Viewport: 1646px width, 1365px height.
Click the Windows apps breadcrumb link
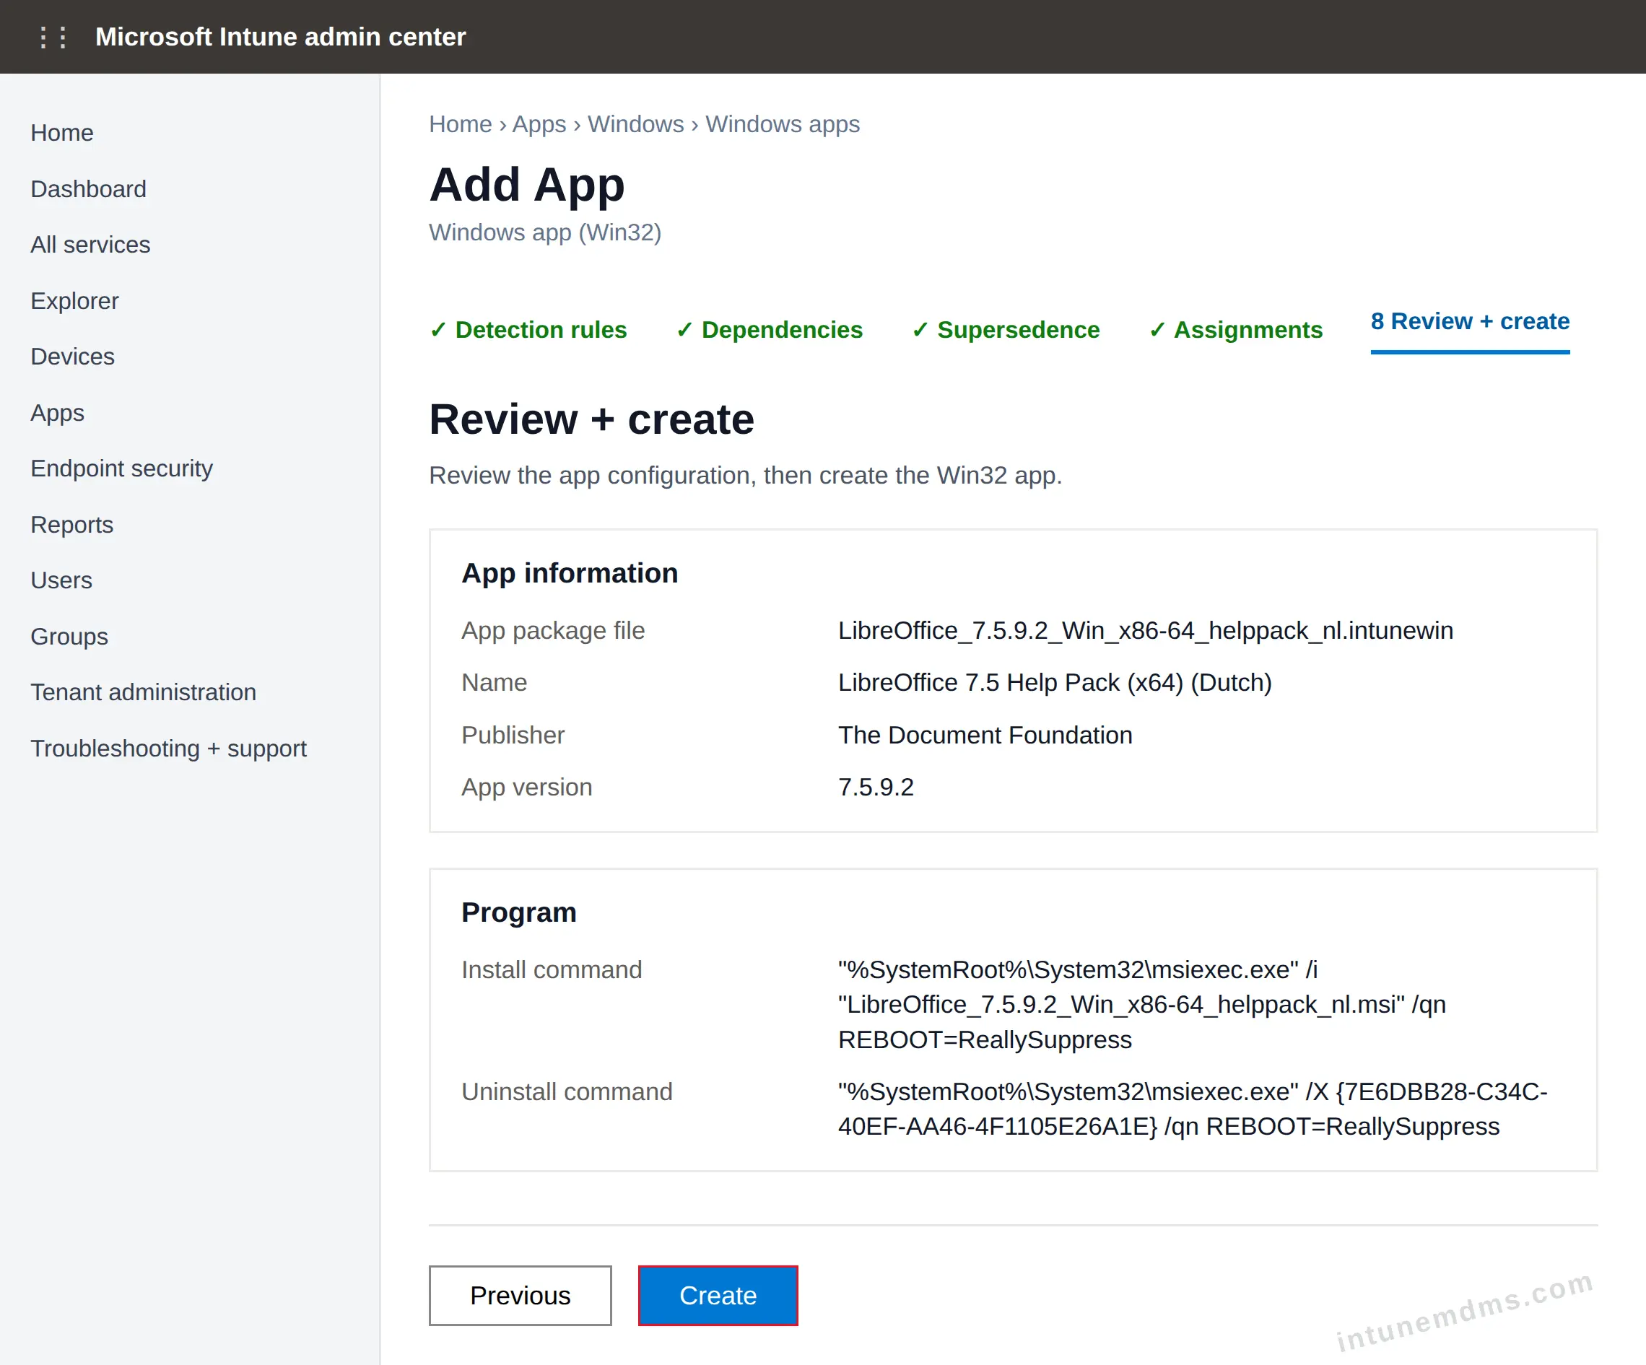coord(783,124)
